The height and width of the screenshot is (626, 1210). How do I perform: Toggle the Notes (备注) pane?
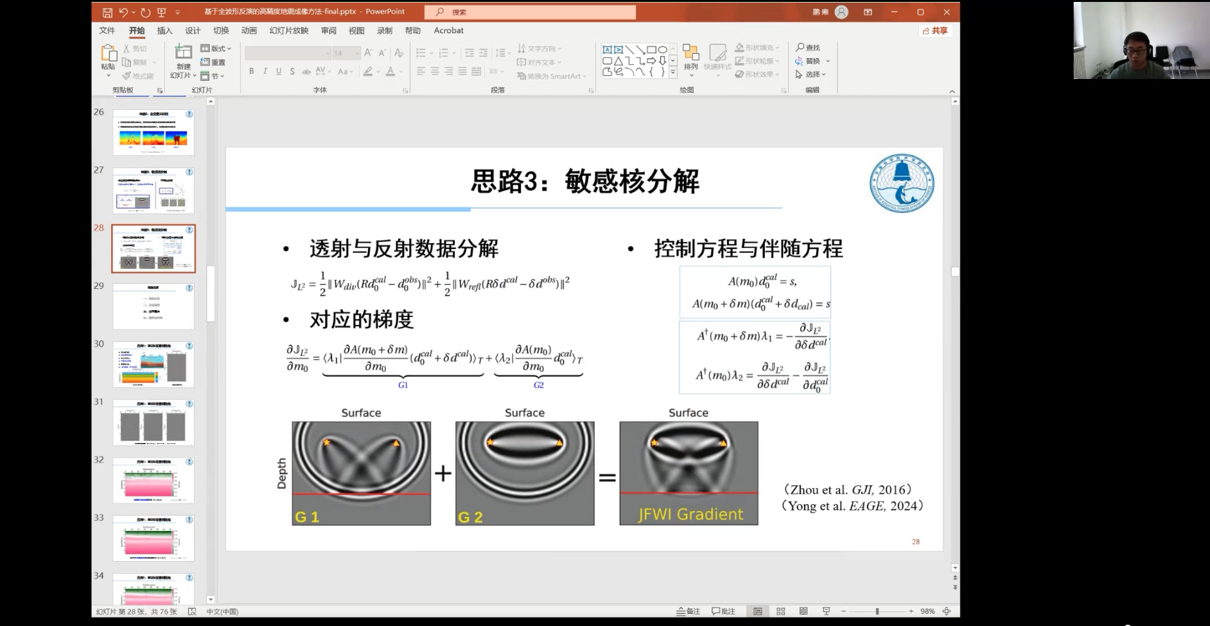[688, 611]
